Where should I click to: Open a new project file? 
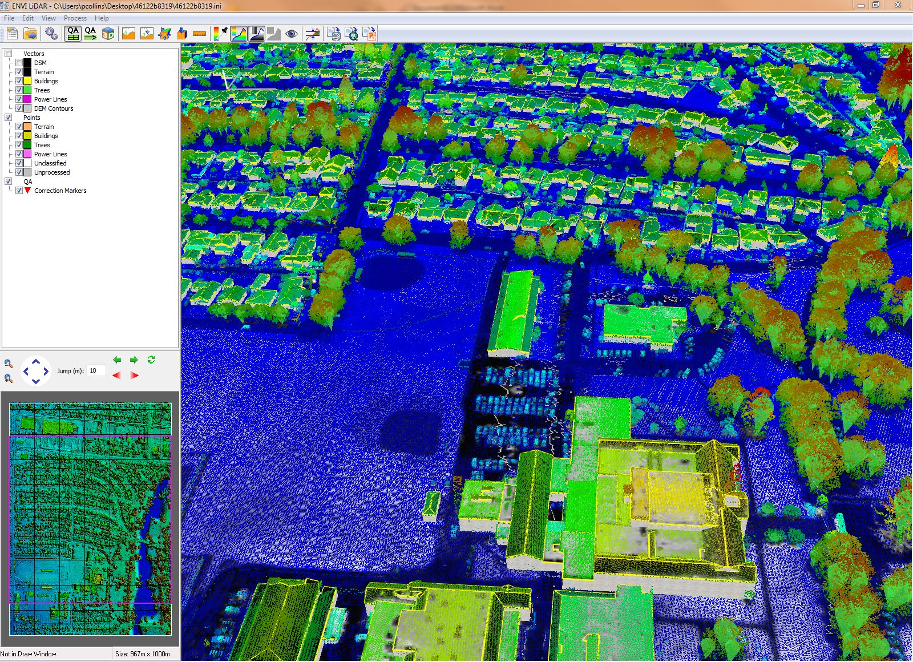(x=13, y=33)
